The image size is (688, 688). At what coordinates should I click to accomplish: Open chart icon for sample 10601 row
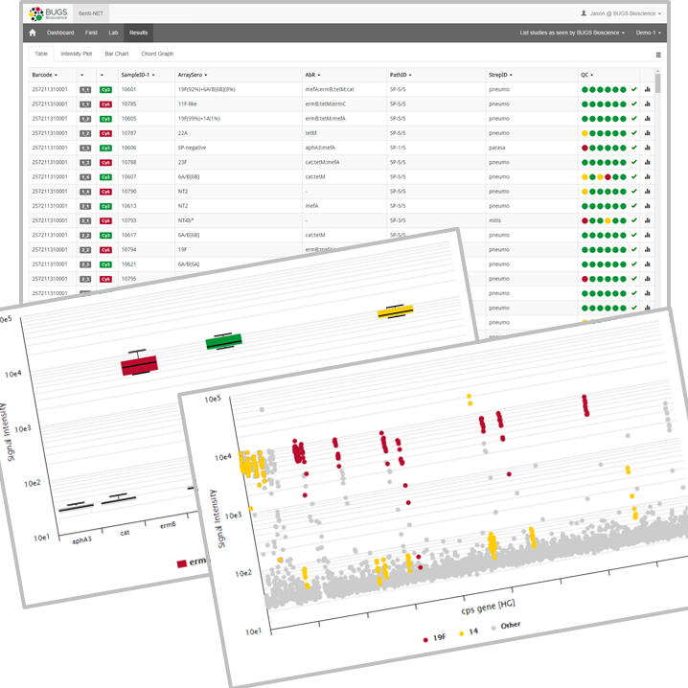click(x=647, y=89)
